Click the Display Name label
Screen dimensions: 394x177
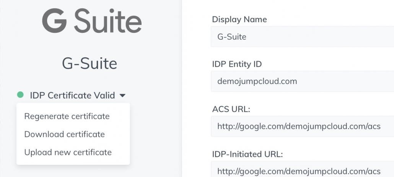pos(239,19)
